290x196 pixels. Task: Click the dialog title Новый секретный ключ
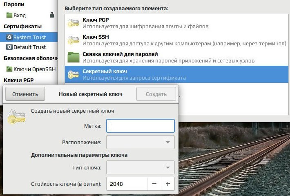pos(91,94)
